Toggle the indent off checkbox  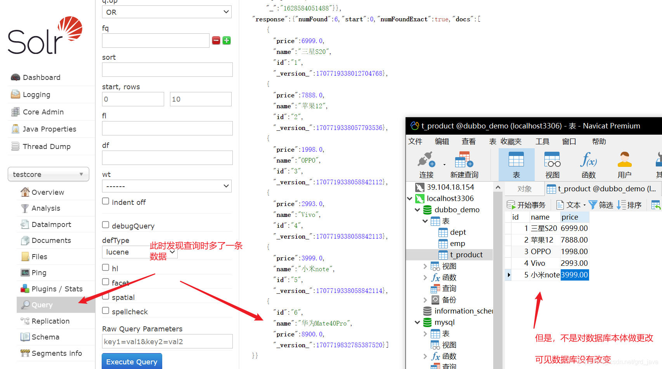coord(106,201)
